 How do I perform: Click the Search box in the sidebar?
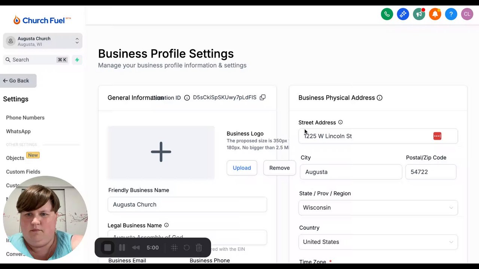[x=36, y=60]
